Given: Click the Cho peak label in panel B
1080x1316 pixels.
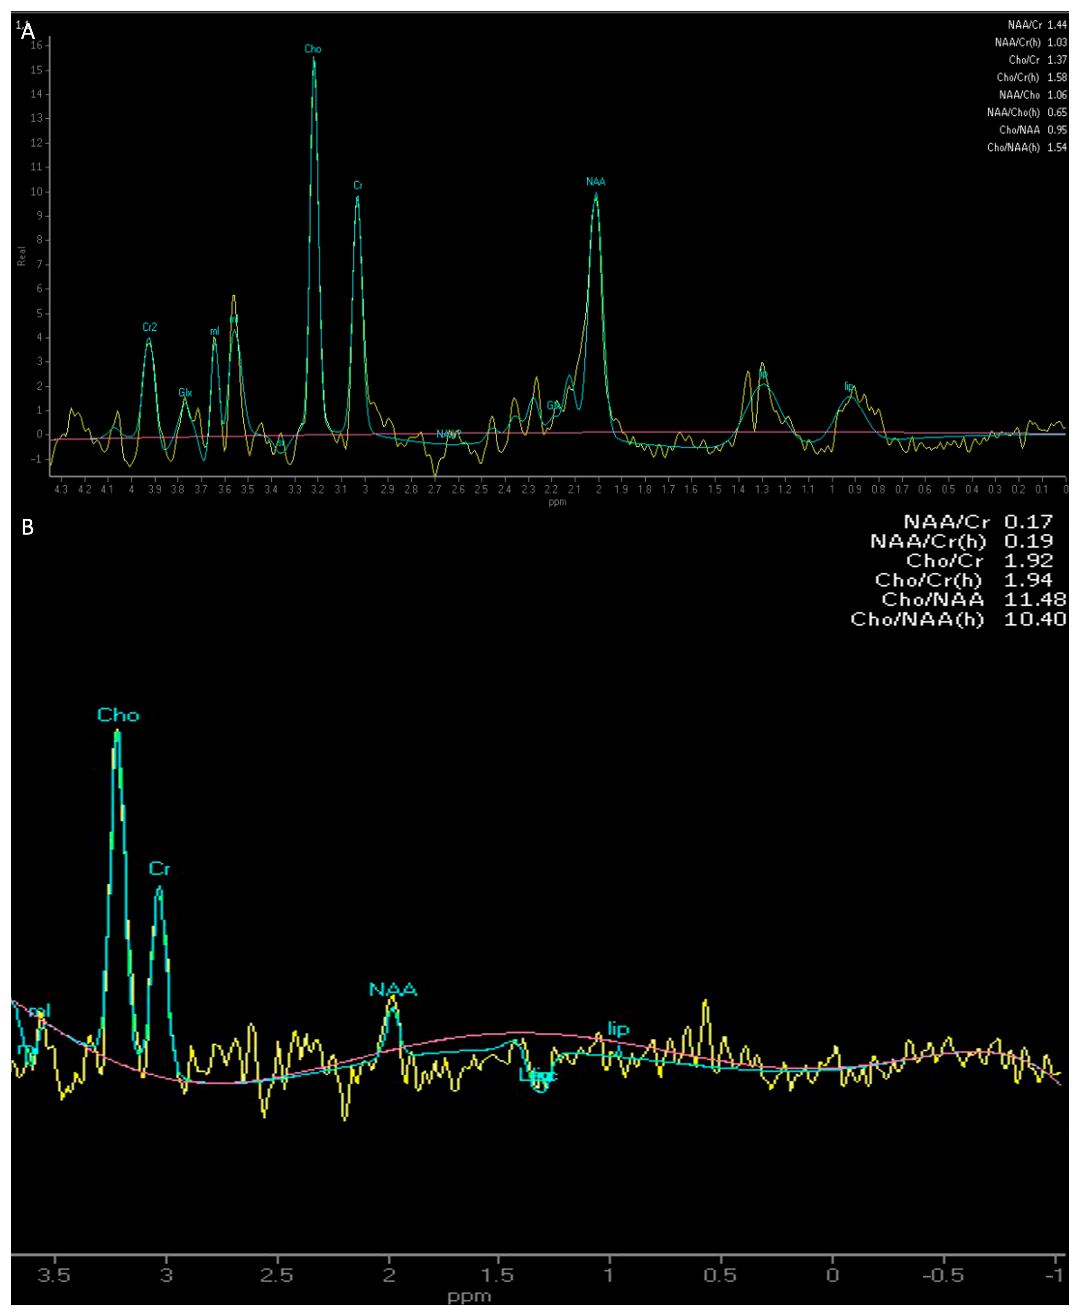Looking at the screenshot, I should click(118, 715).
